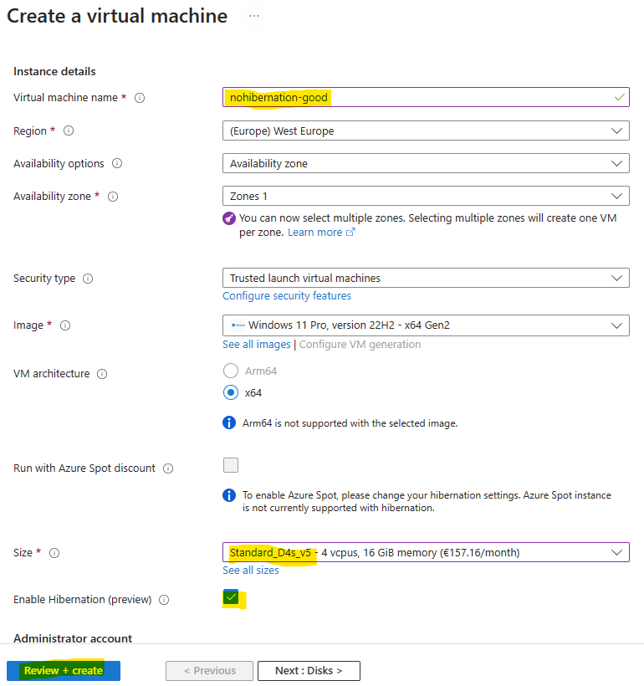Show info tooltip for Availability options
644x686 pixels.
tap(117, 164)
